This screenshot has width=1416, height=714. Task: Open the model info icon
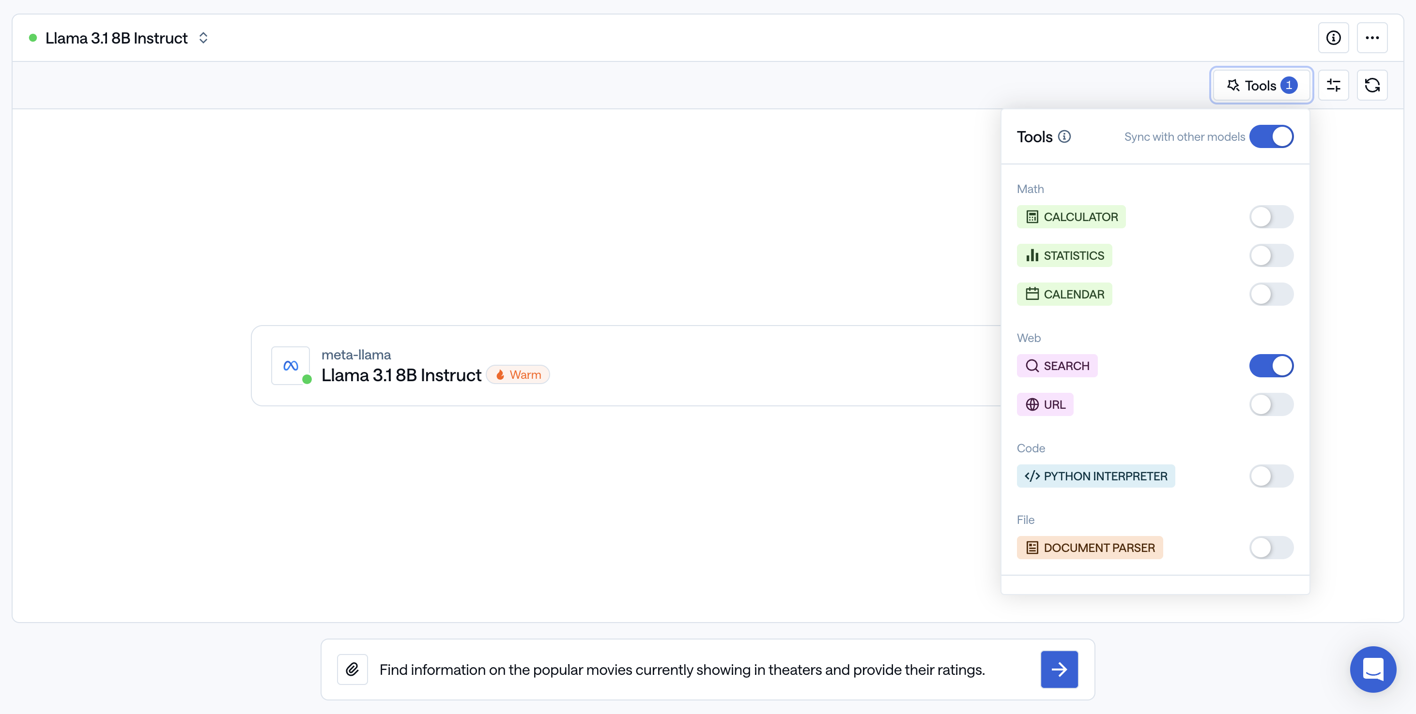point(1333,38)
